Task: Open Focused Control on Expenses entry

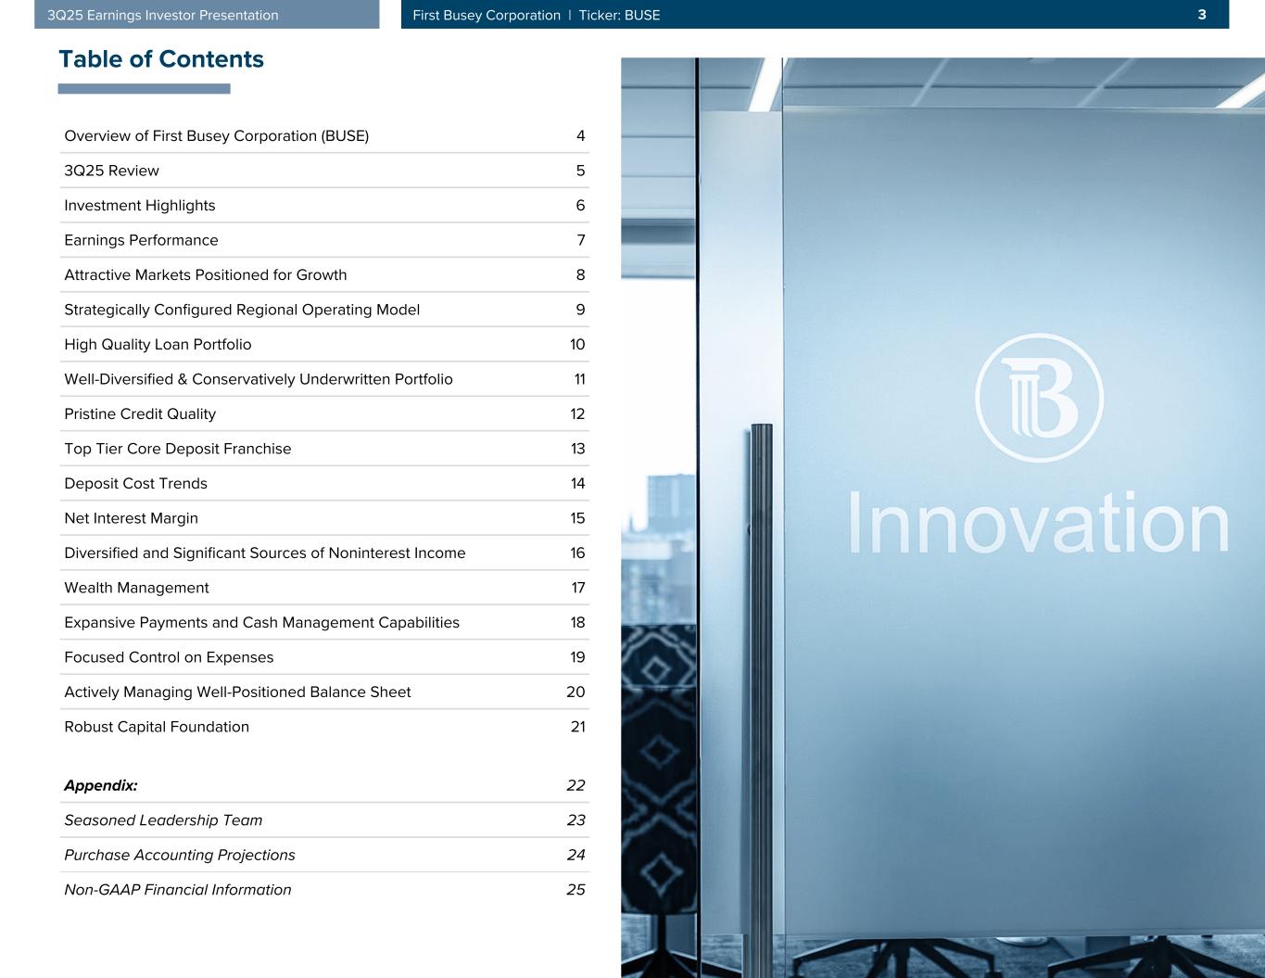Action: [169, 657]
